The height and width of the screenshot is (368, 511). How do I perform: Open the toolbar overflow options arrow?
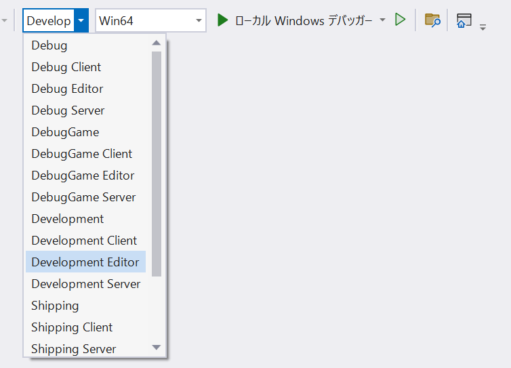click(x=483, y=27)
